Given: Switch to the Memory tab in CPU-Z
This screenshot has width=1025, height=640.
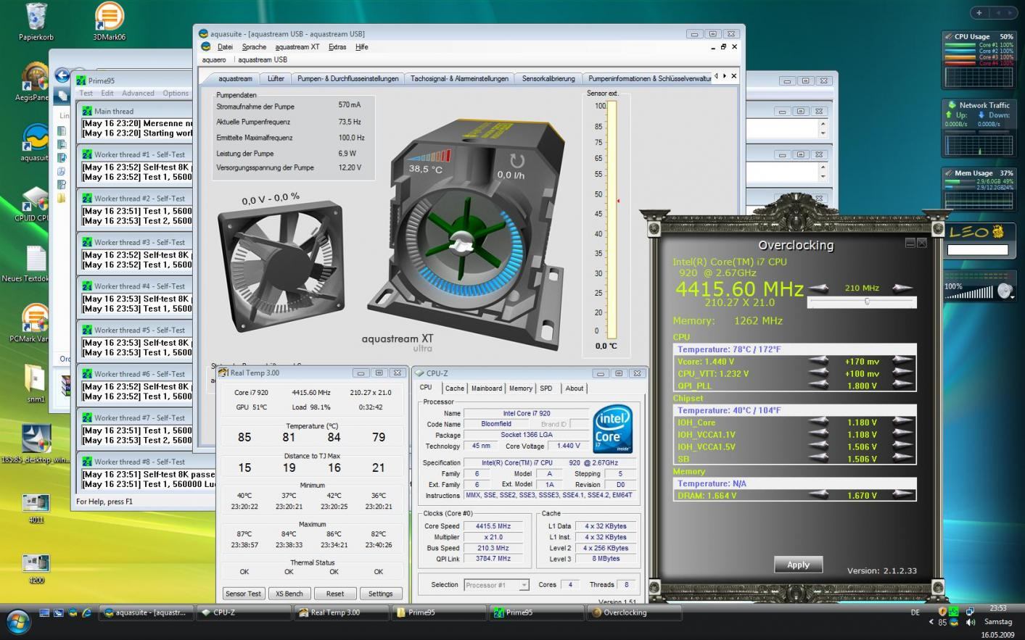Looking at the screenshot, I should pos(520,388).
